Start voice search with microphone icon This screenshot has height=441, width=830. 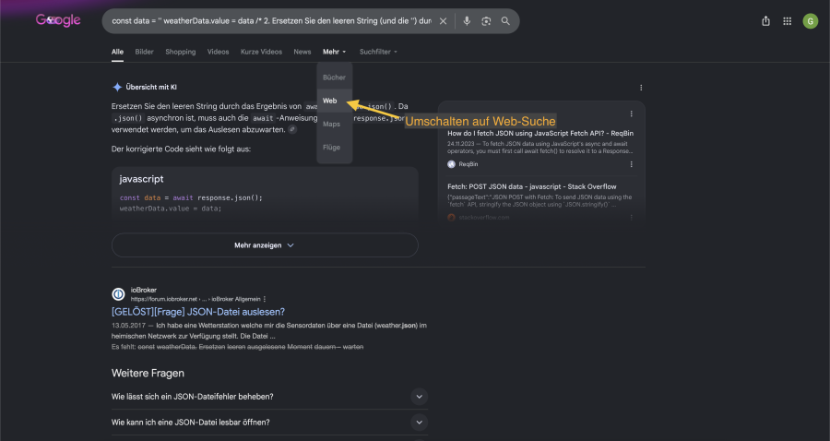coord(467,21)
